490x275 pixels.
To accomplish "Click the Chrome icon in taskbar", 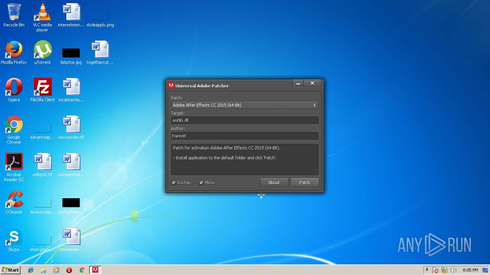I will [82, 270].
